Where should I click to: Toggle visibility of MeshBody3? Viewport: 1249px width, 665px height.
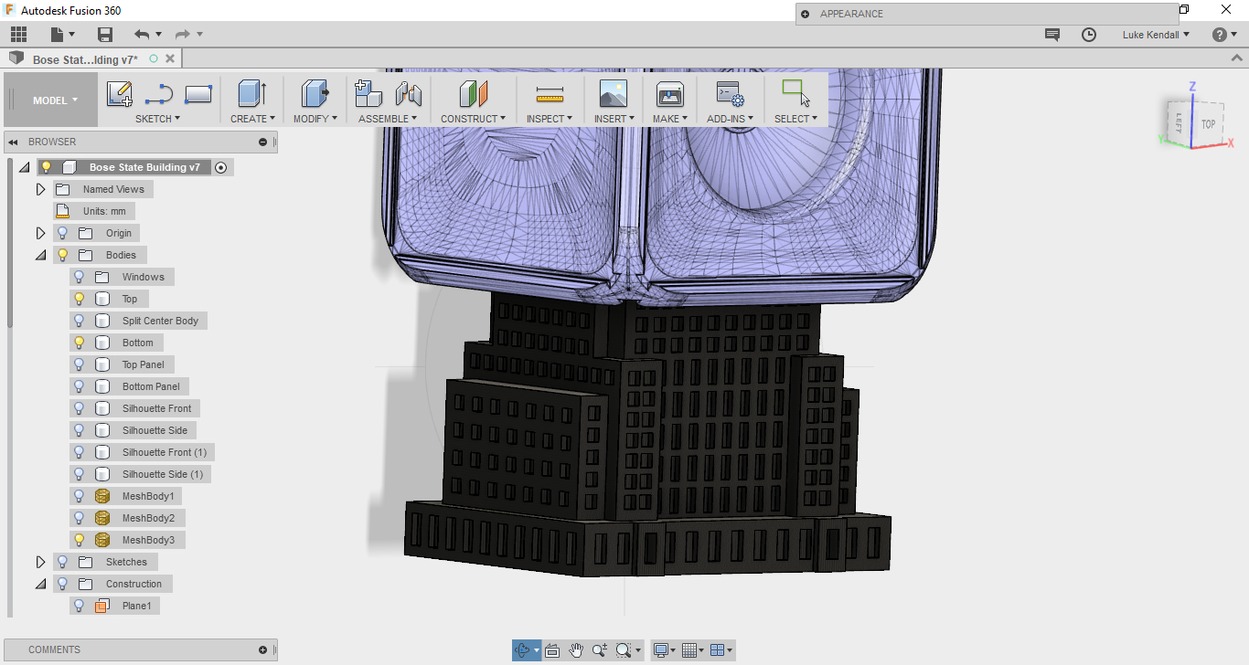coord(80,540)
